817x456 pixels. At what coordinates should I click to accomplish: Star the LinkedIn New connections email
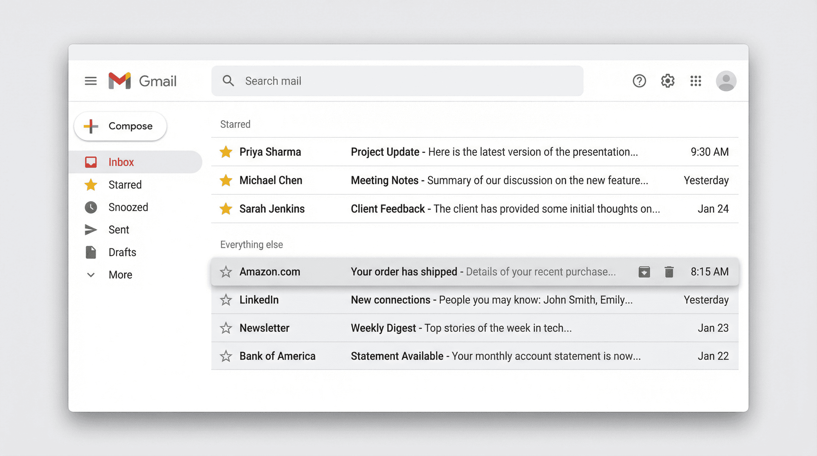tap(226, 300)
